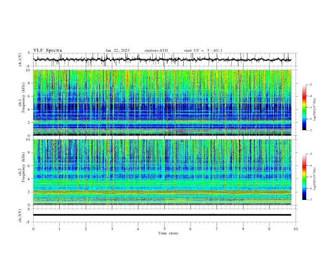Click the "ch.1(V)" waveform axis label
Screen dimensions: 333x257
pyautogui.click(x=20, y=60)
